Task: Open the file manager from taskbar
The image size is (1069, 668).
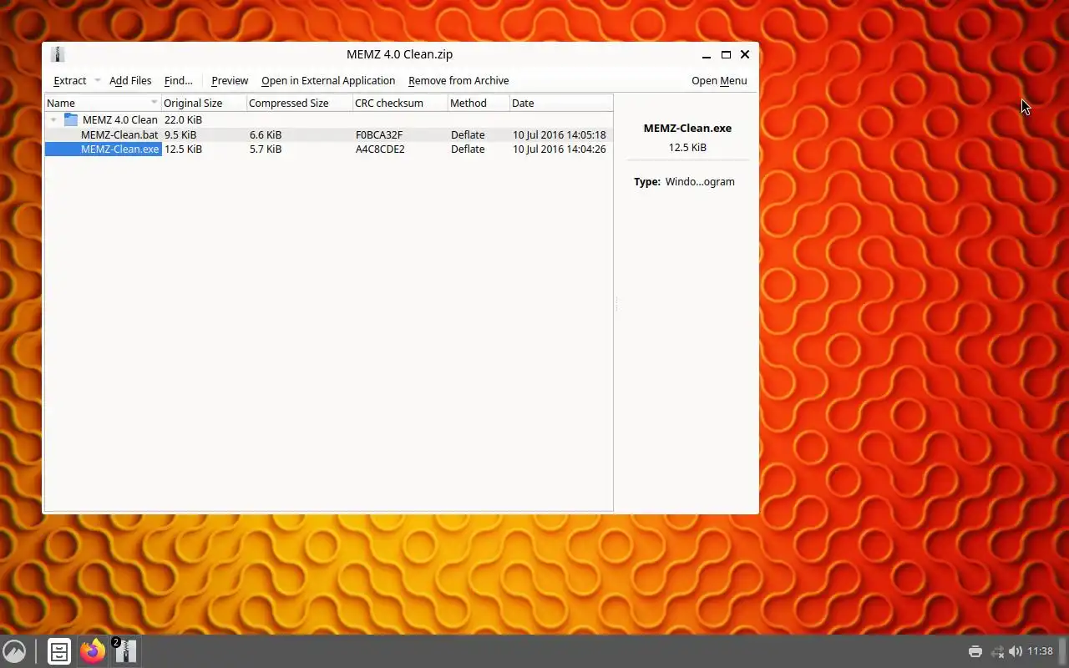Action: [59, 651]
